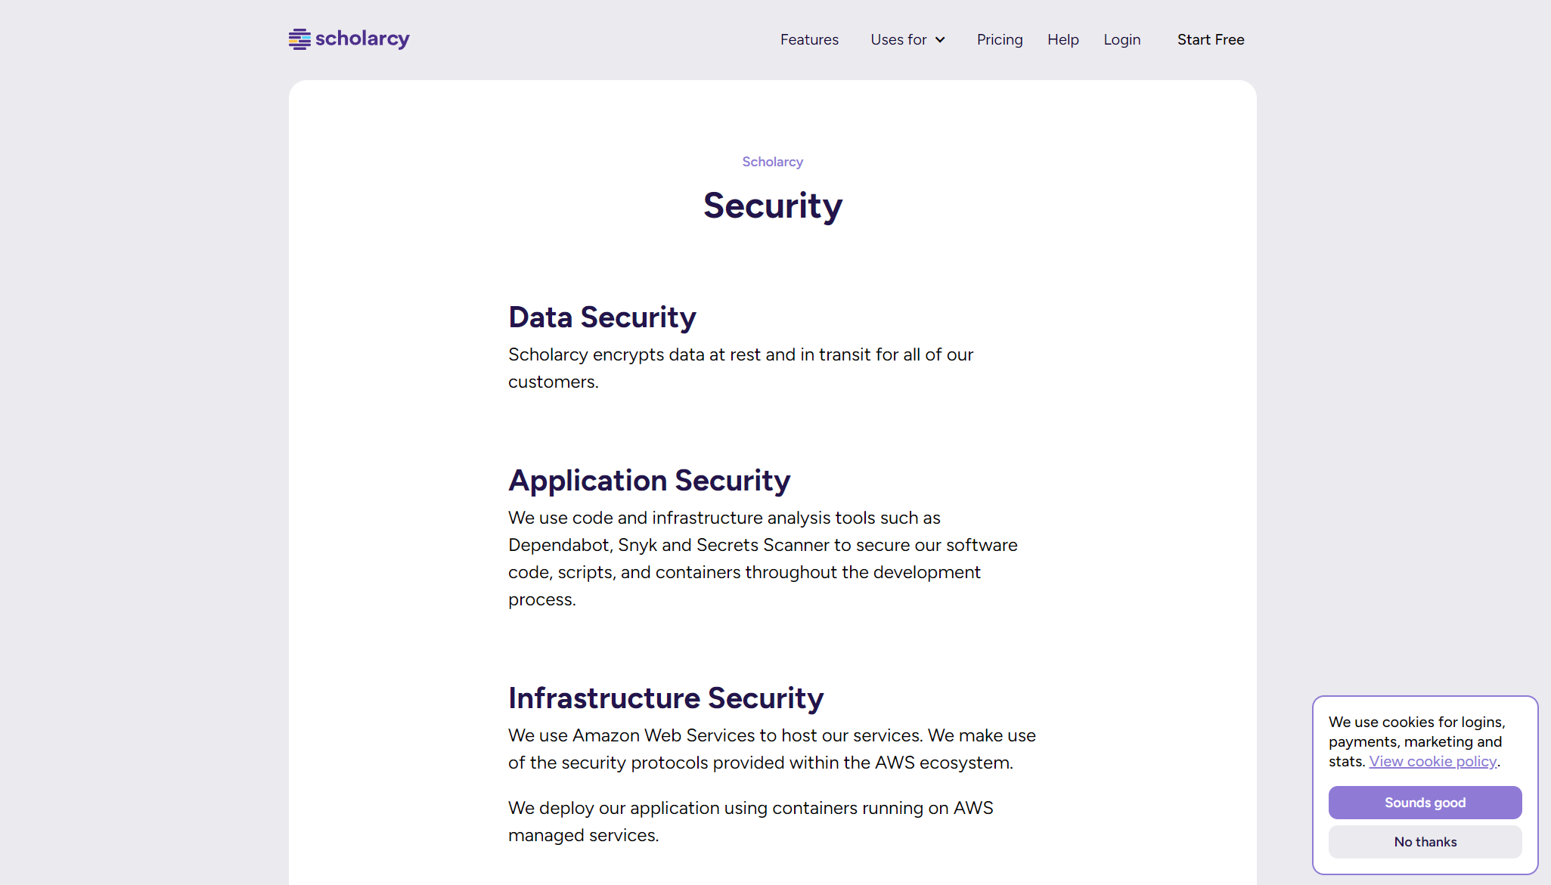The image size is (1551, 885).
Task: Open the View cookie policy link
Action: [x=1432, y=762]
